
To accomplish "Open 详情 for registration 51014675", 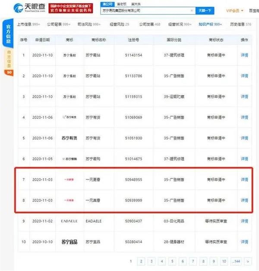I will (244, 159).
